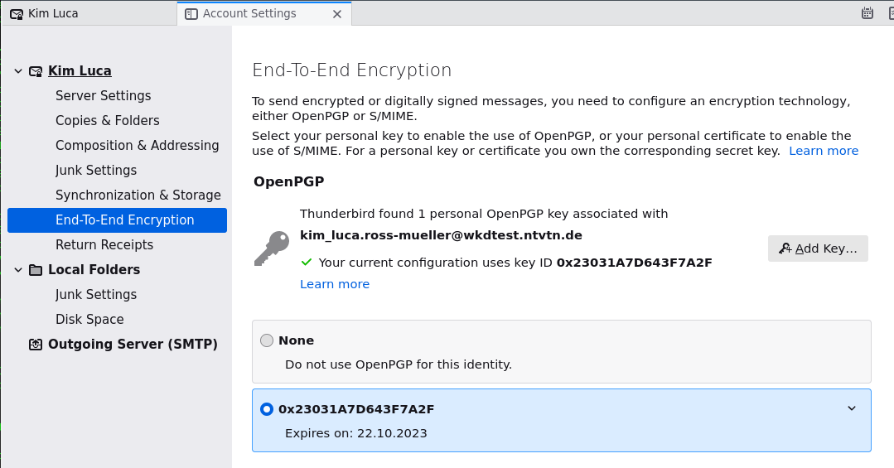The image size is (894, 468).
Task: Open the tasks icon at top right
Action: coord(890,12)
